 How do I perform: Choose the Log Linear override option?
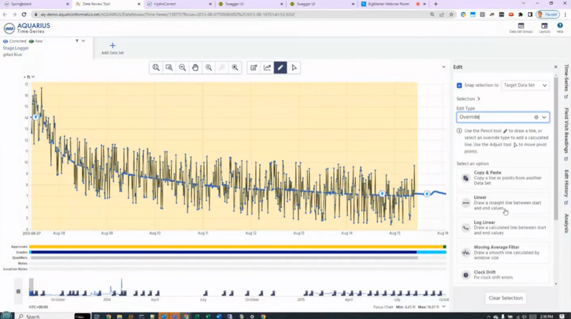(503, 228)
